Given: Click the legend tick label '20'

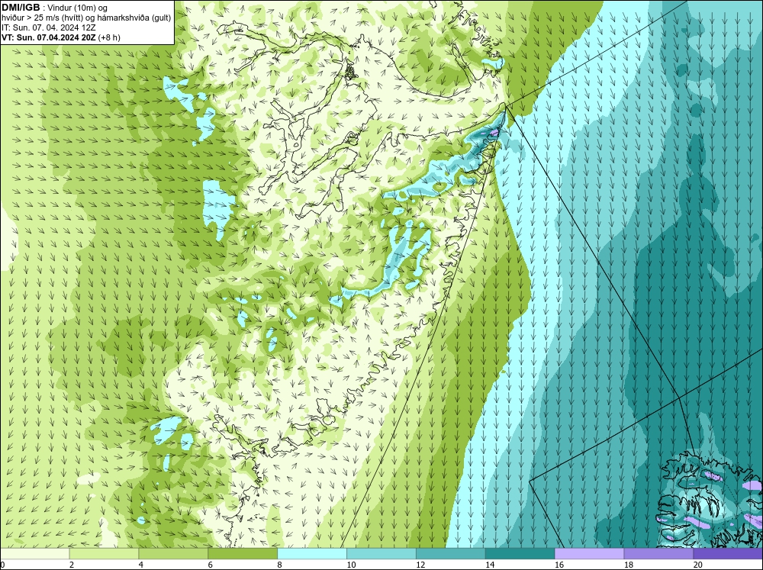Looking at the screenshot, I should (698, 565).
